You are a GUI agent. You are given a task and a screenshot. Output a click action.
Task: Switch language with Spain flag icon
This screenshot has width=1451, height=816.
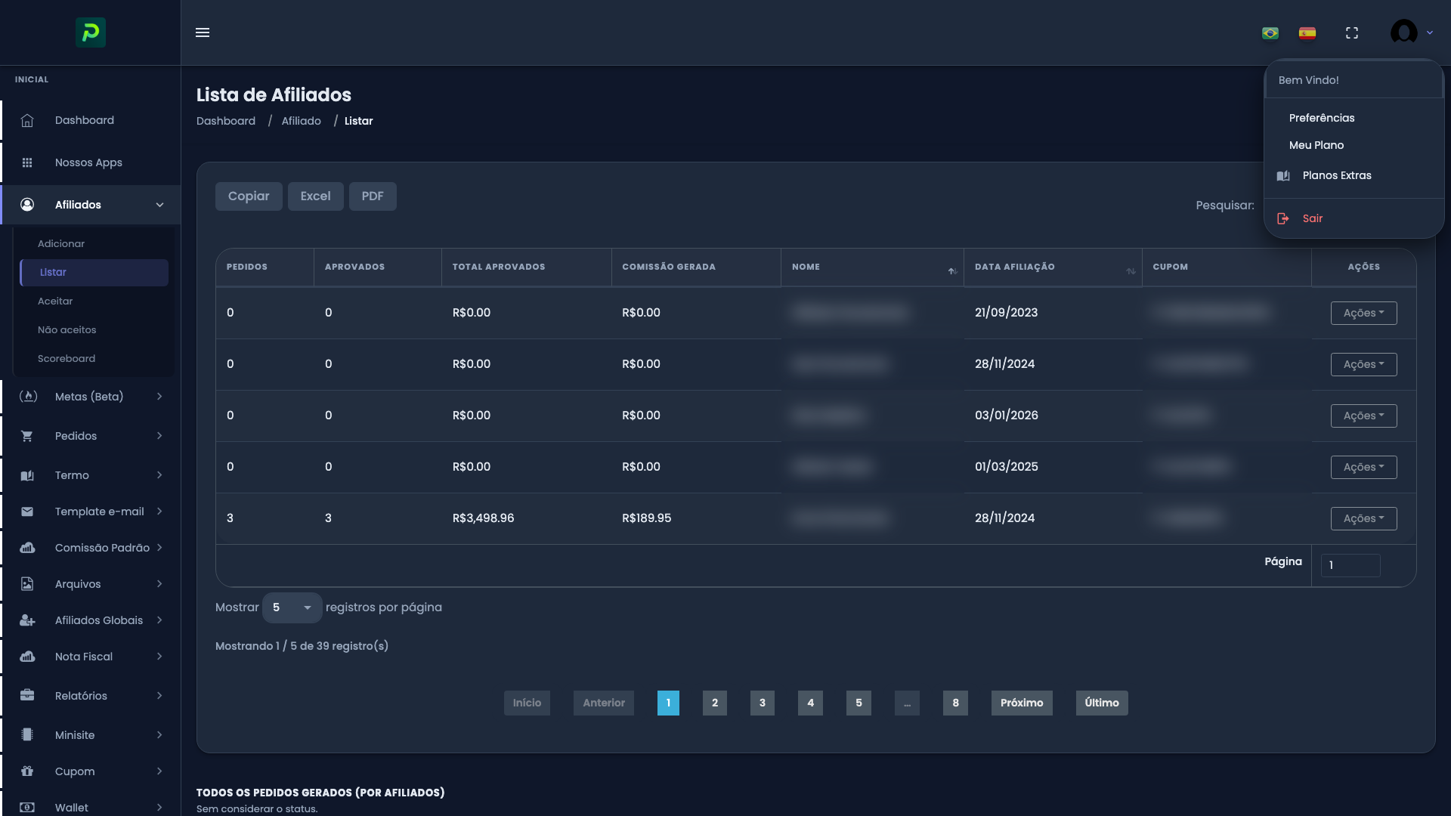tap(1307, 33)
